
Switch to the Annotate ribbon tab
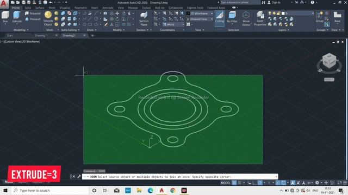(108, 8)
